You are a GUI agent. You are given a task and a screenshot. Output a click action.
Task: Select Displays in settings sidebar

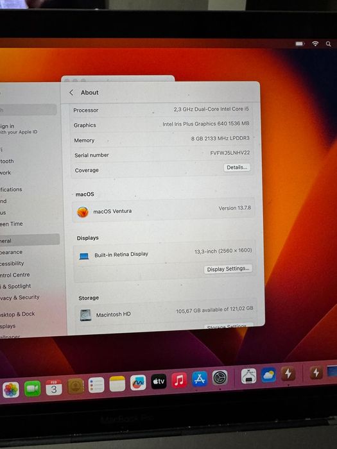coord(8,326)
